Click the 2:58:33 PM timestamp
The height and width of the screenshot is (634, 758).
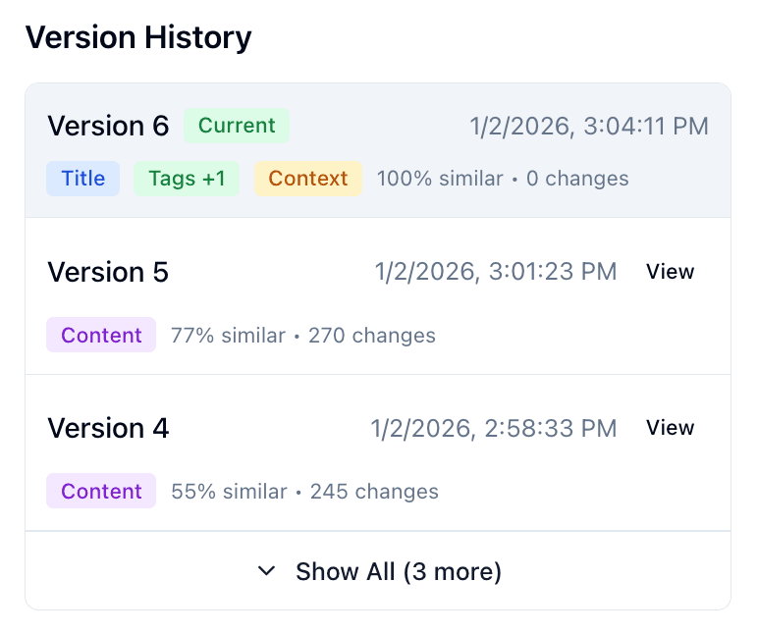(494, 429)
